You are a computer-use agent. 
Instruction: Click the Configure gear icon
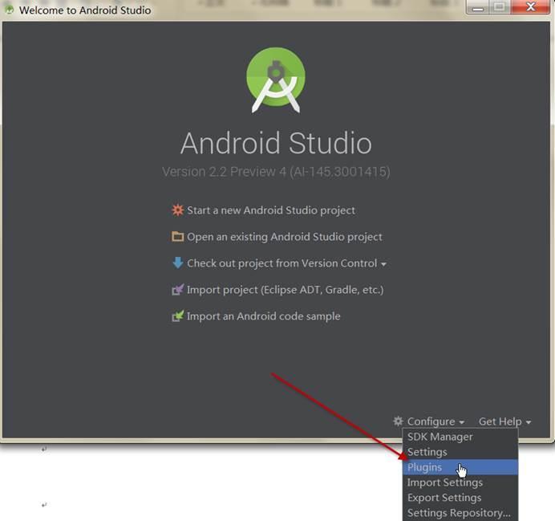pos(398,421)
